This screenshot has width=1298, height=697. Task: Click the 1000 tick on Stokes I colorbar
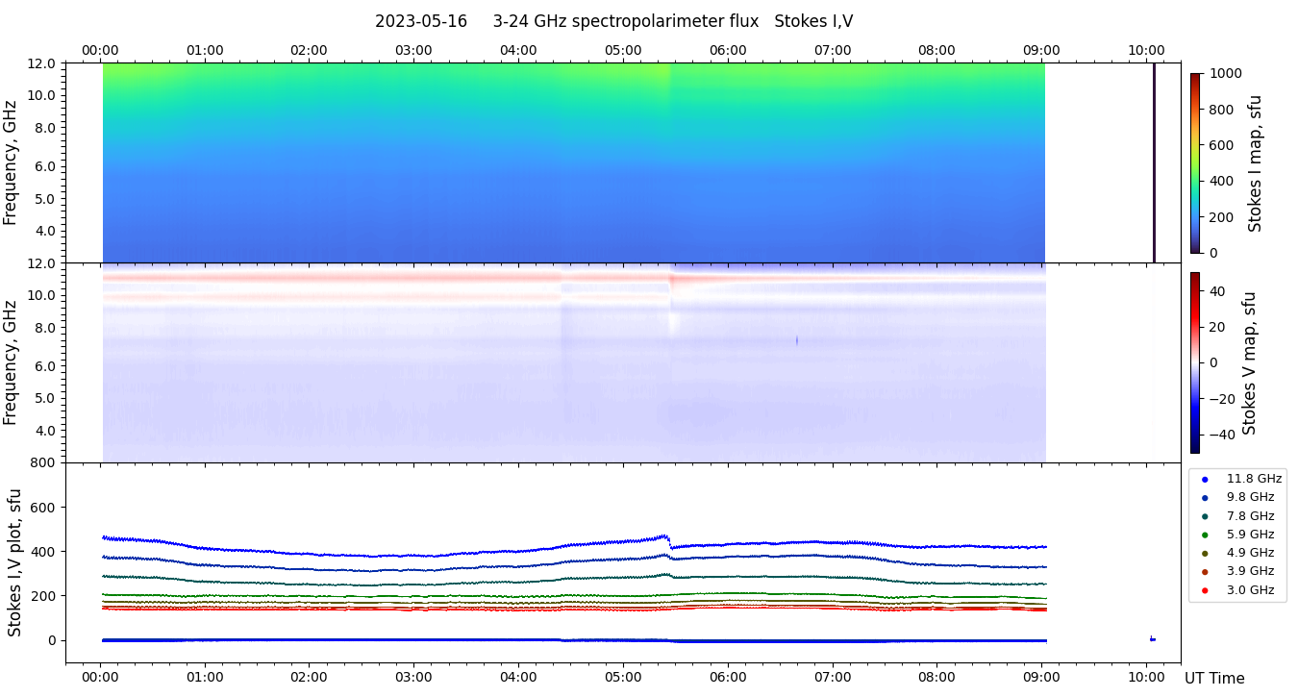pos(1226,73)
